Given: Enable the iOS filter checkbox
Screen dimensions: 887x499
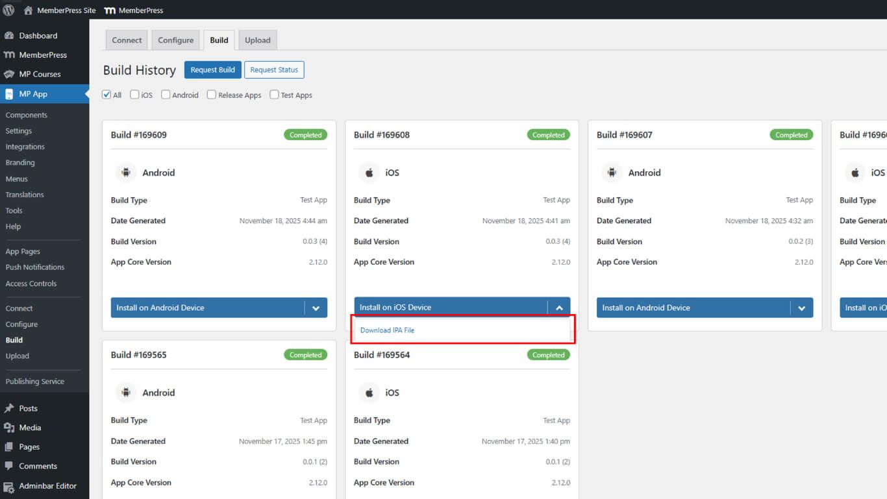Looking at the screenshot, I should (134, 95).
